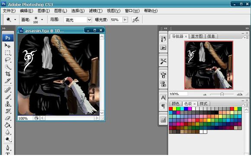Open the brush preset picker dropdown
The image size is (251, 161).
42,19
